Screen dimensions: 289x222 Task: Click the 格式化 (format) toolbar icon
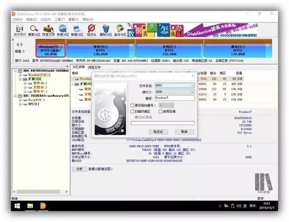pos(92,30)
